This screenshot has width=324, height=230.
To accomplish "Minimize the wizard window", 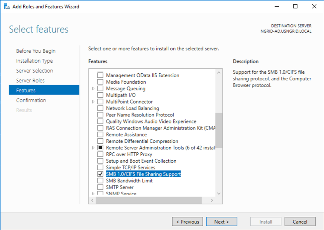I will point(277,6).
